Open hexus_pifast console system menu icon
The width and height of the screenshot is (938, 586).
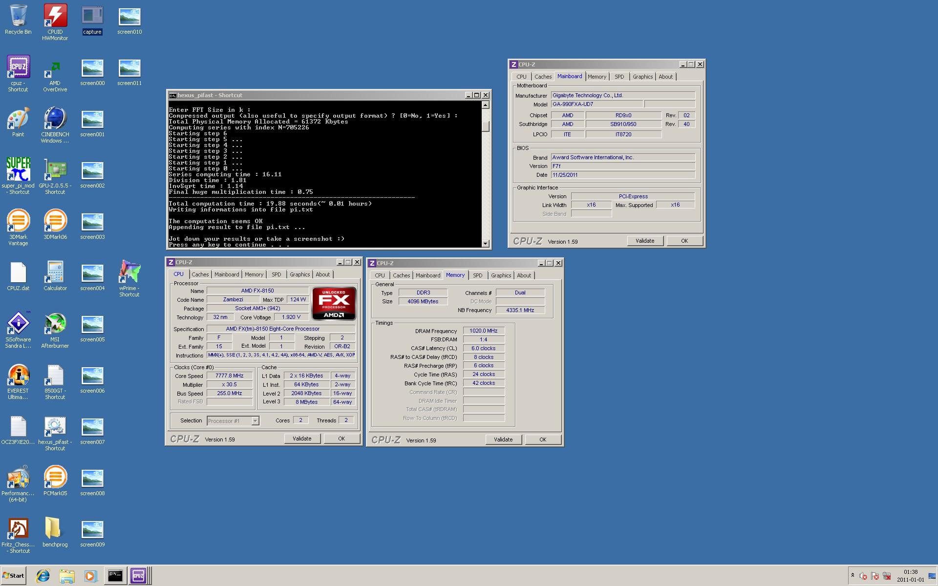pos(172,95)
